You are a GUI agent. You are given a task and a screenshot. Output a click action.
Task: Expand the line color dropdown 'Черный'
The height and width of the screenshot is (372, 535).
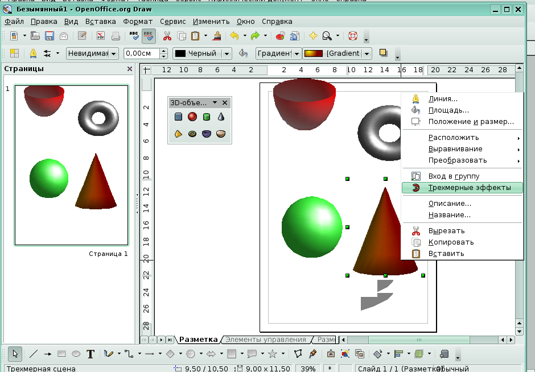point(227,53)
